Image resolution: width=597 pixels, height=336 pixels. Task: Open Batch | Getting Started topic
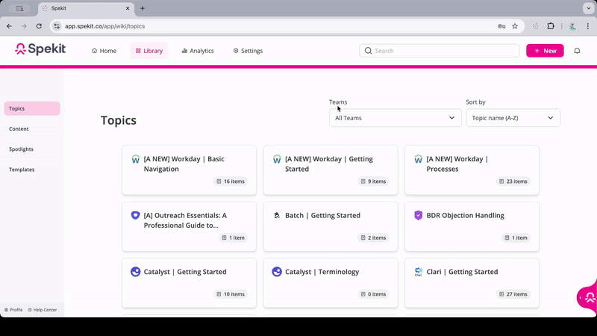pos(322,215)
